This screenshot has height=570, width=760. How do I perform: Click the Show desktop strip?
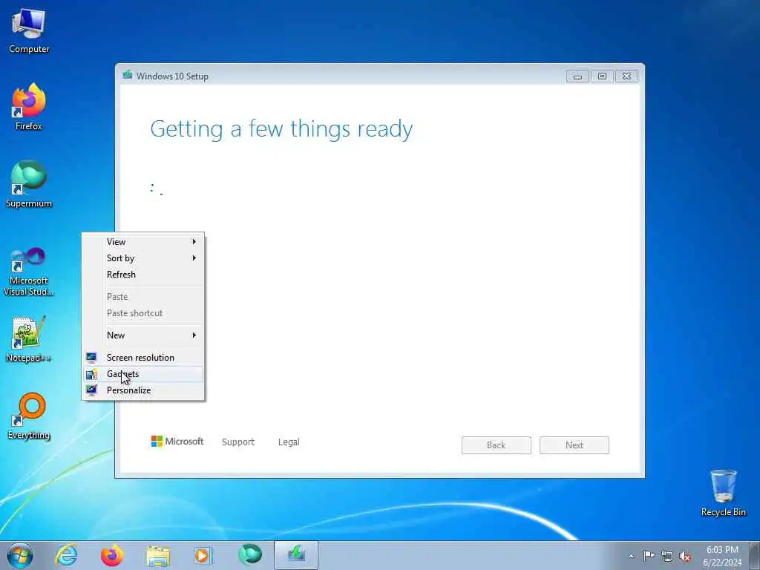click(754, 555)
